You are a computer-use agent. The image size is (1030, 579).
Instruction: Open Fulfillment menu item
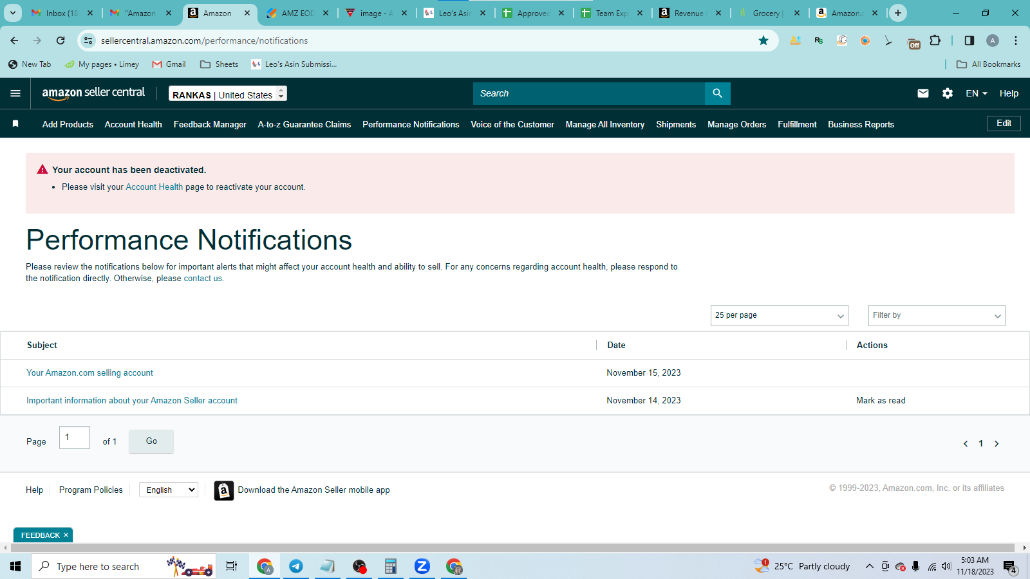[797, 124]
